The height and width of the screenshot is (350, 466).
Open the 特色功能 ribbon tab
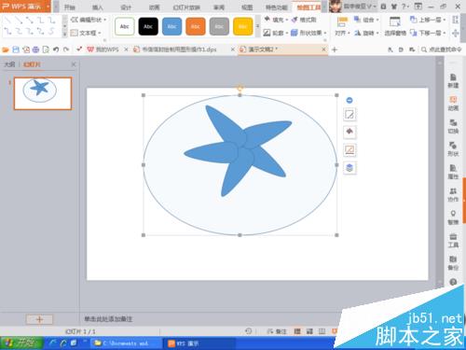277,7
